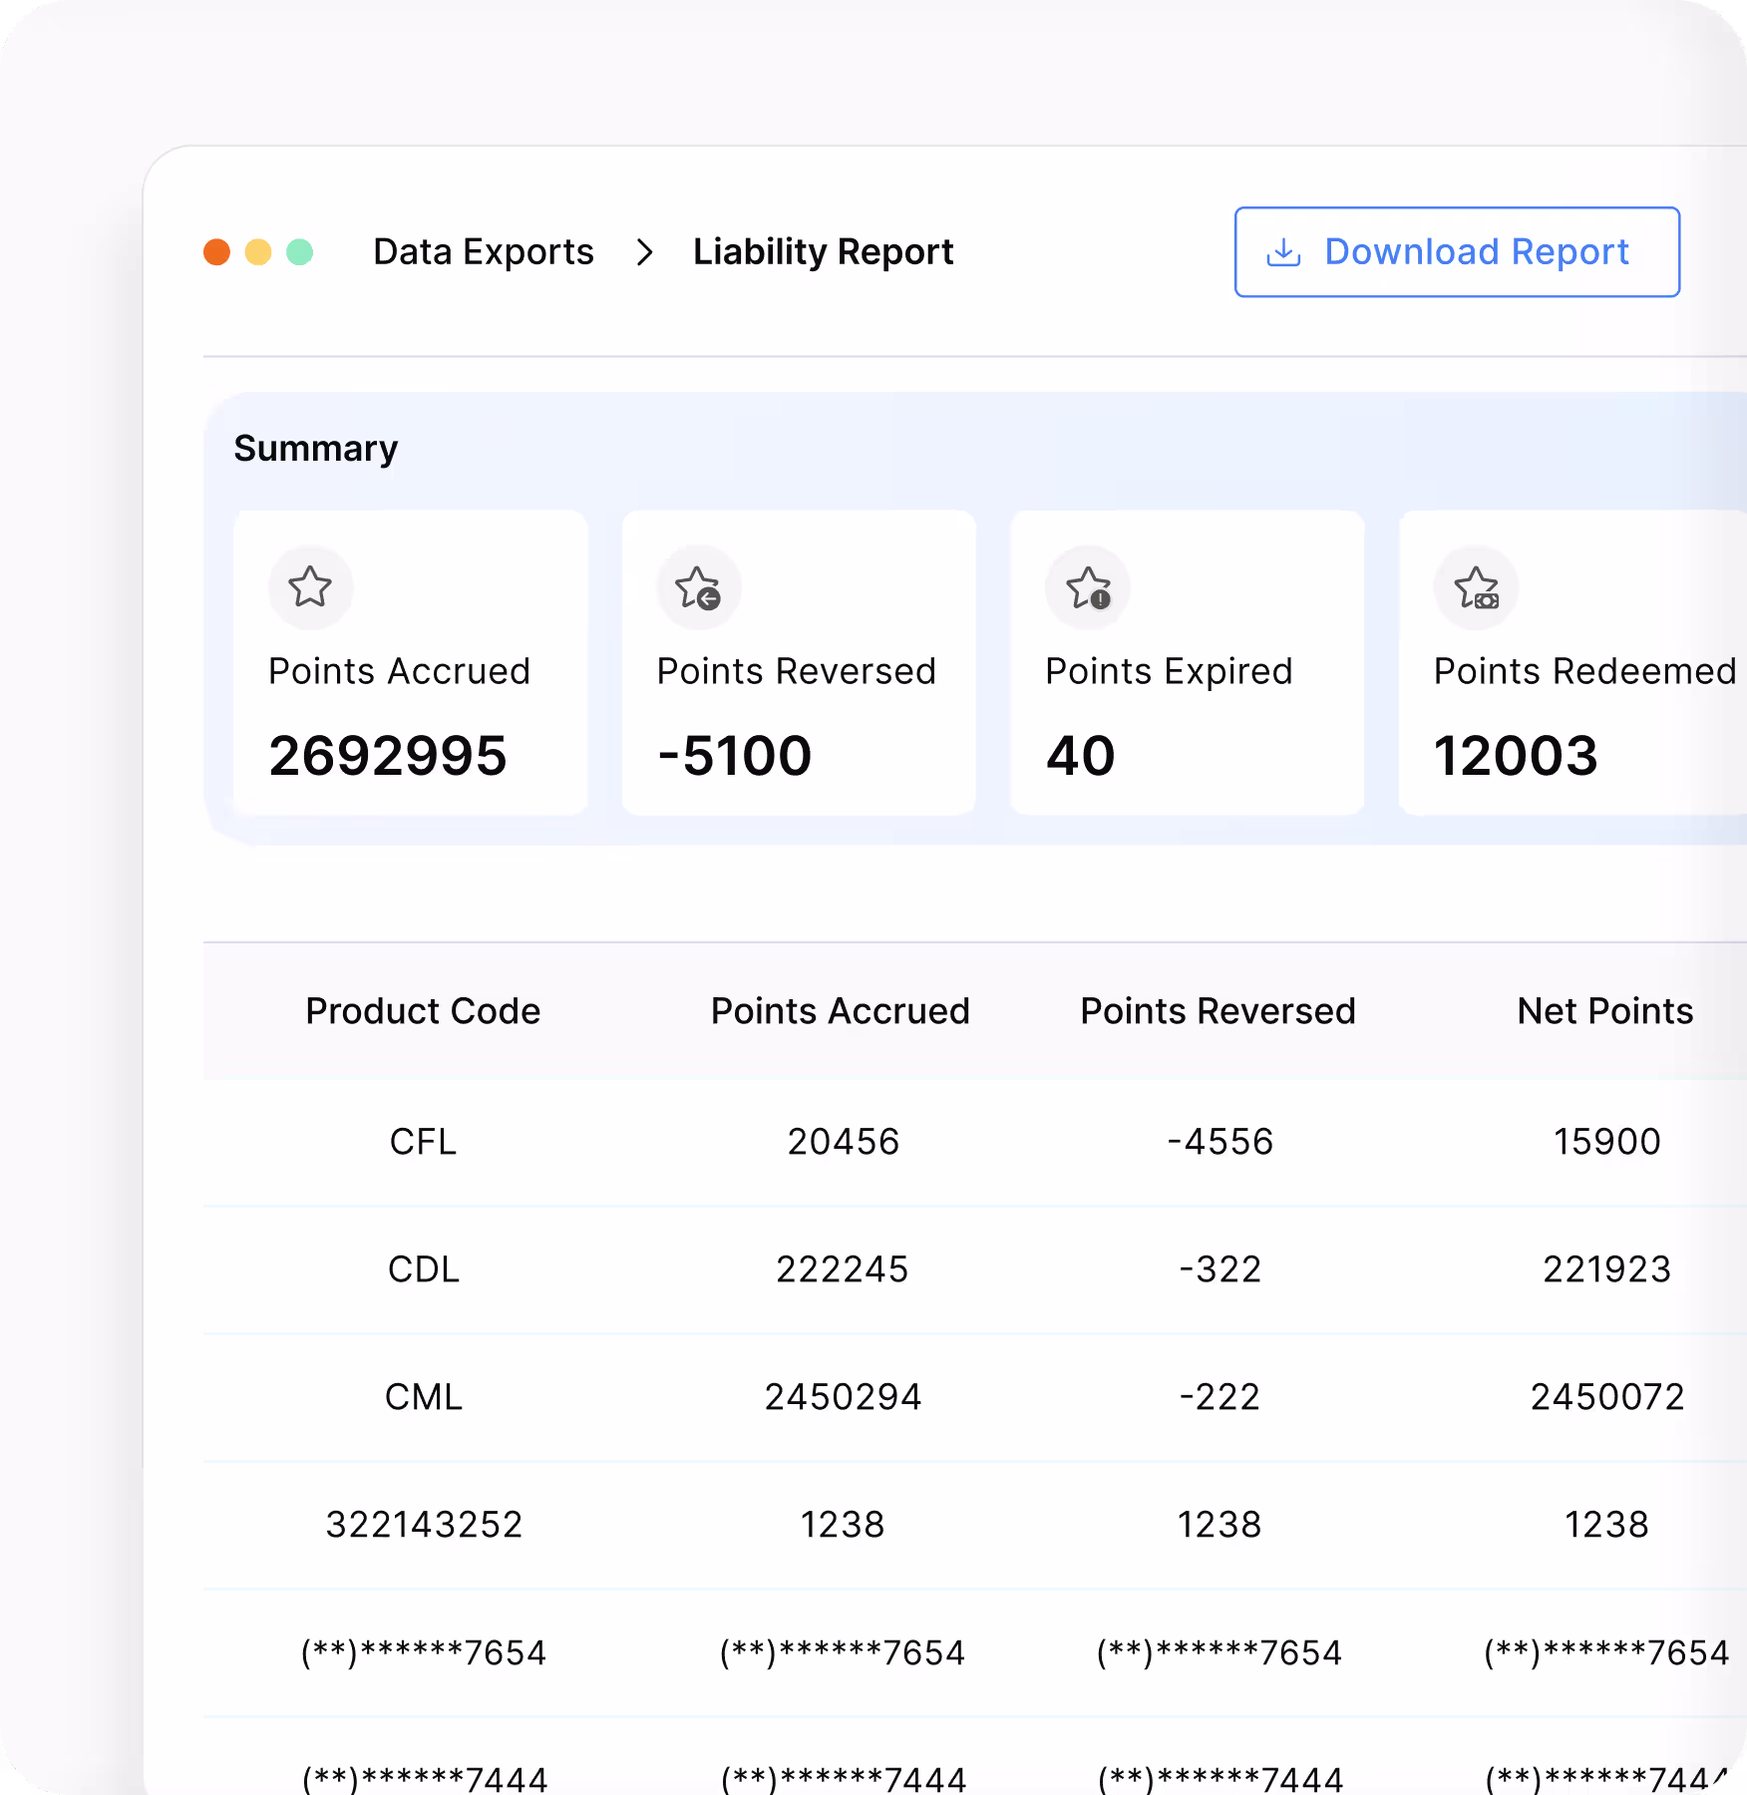Click the Product Code column header
This screenshot has width=1747, height=1795.
[x=423, y=1011]
